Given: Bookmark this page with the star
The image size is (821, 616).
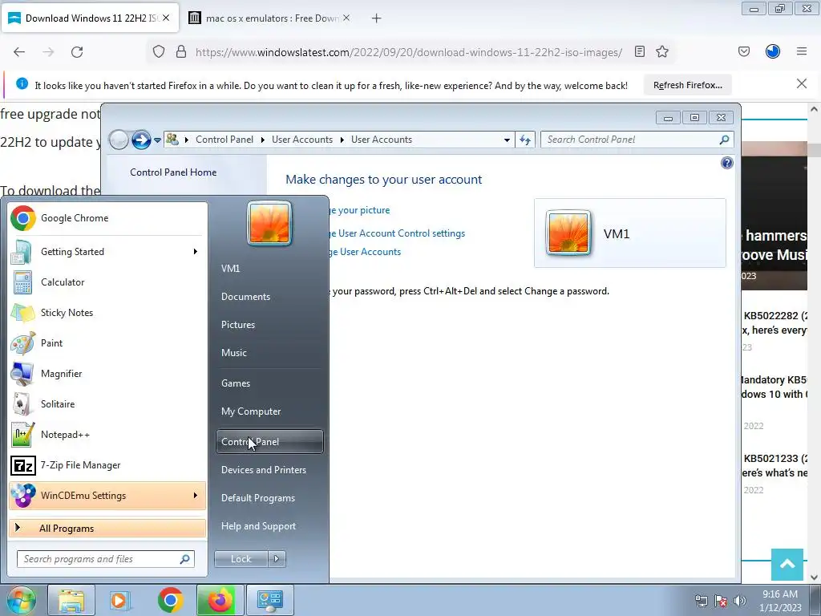Looking at the screenshot, I should click(x=661, y=52).
